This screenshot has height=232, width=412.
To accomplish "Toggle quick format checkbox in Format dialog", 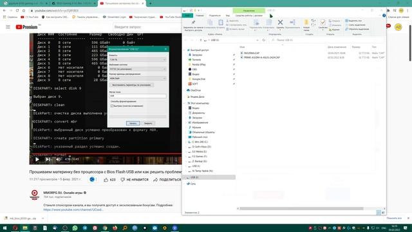I will [x=111, y=106].
